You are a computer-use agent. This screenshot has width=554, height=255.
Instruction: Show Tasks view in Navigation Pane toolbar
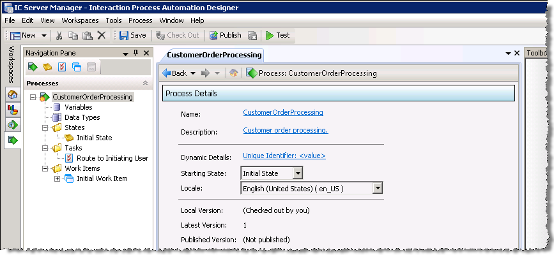coord(62,67)
